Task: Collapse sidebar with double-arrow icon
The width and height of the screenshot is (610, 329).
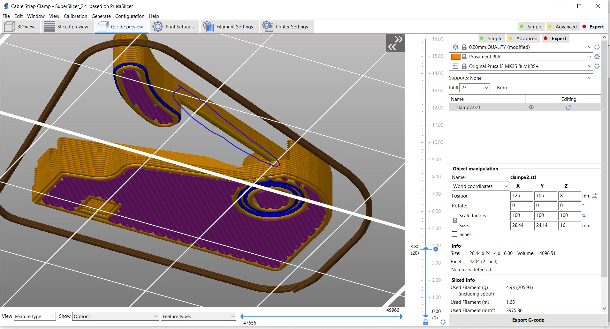Action: pos(395,43)
